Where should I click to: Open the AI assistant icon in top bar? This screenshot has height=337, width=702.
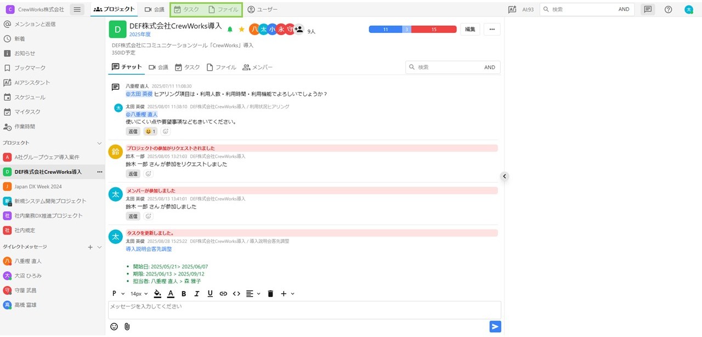click(x=512, y=9)
